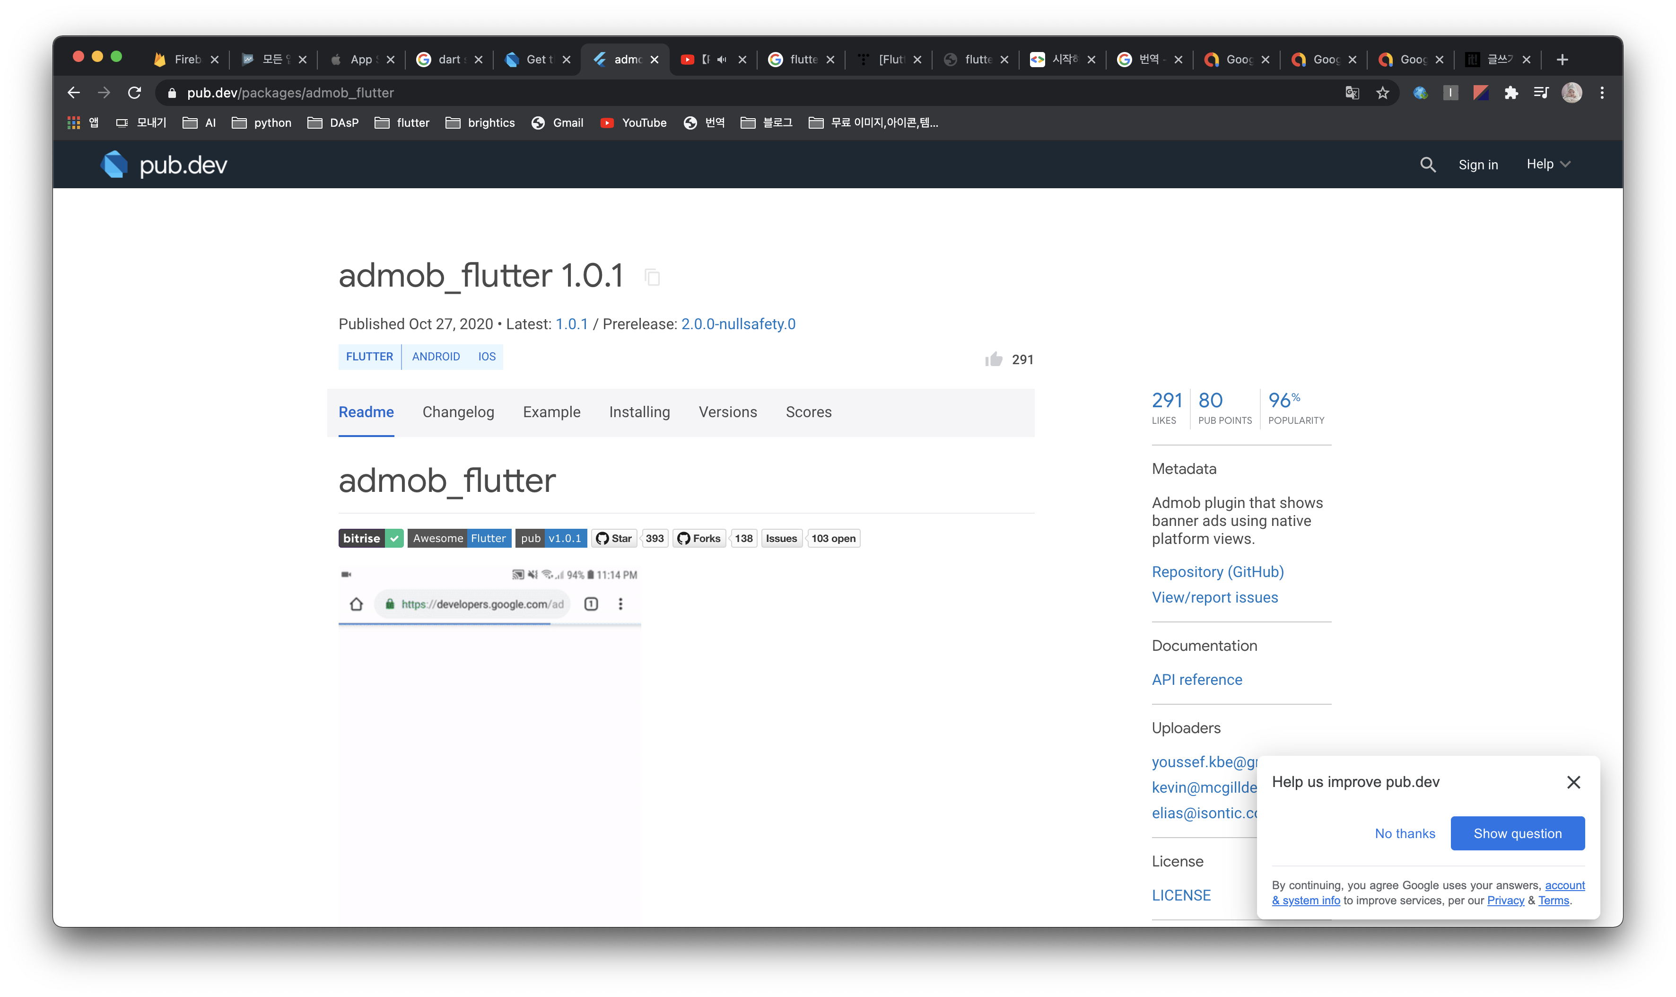
Task: Mute the YouTube tab audio icon
Action: tap(722, 60)
